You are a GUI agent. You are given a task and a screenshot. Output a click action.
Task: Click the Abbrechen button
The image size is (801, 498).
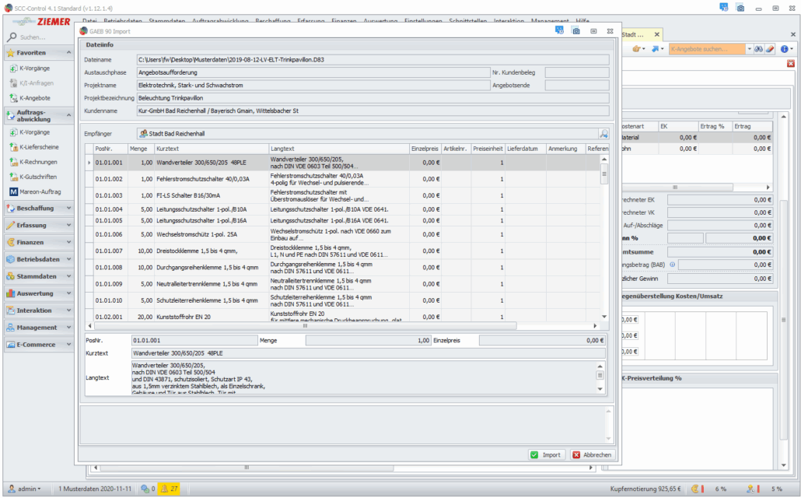(x=592, y=454)
